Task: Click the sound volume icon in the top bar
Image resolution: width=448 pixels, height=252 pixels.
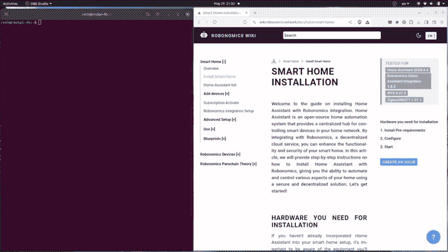Action: tap(432, 3)
